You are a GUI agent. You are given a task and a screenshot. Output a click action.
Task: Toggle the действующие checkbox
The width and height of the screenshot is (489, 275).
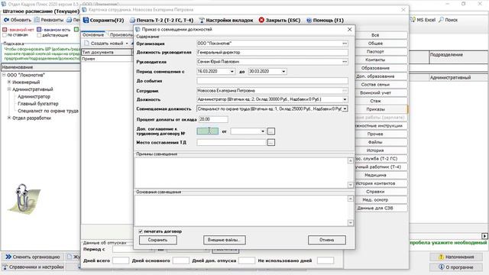click(x=39, y=35)
